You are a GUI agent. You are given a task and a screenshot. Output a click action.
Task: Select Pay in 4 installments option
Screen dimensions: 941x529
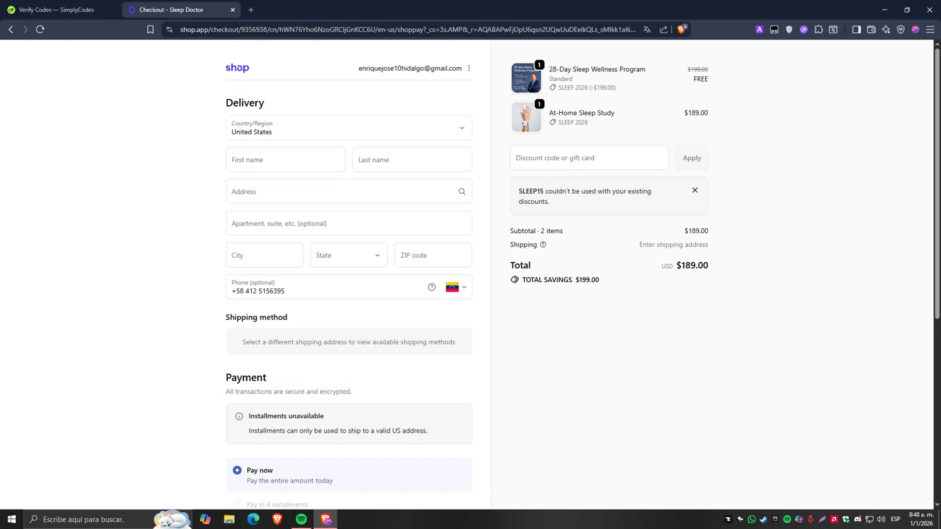237,505
